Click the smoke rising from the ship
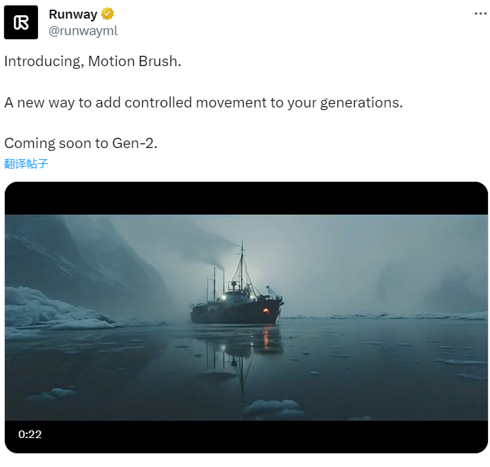This screenshot has width=490, height=467. coord(205,247)
